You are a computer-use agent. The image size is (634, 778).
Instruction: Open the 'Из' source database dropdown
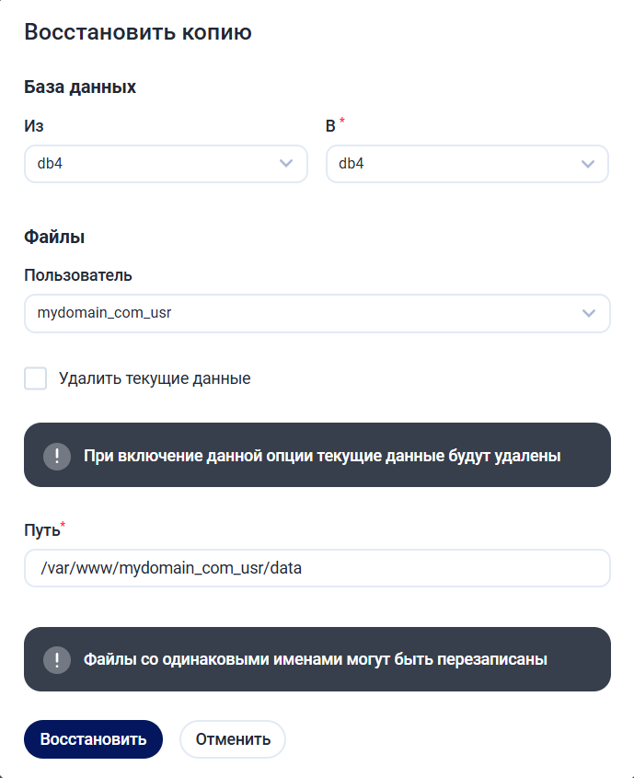pyautogui.click(x=156, y=164)
